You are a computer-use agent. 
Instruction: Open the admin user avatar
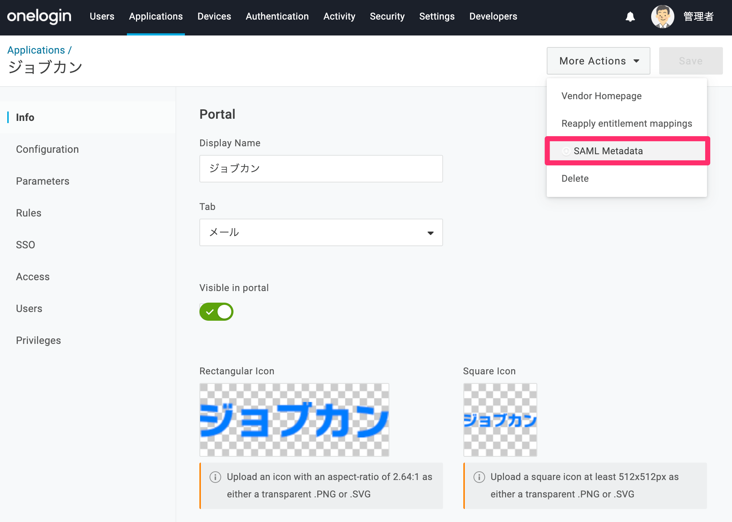tap(662, 17)
